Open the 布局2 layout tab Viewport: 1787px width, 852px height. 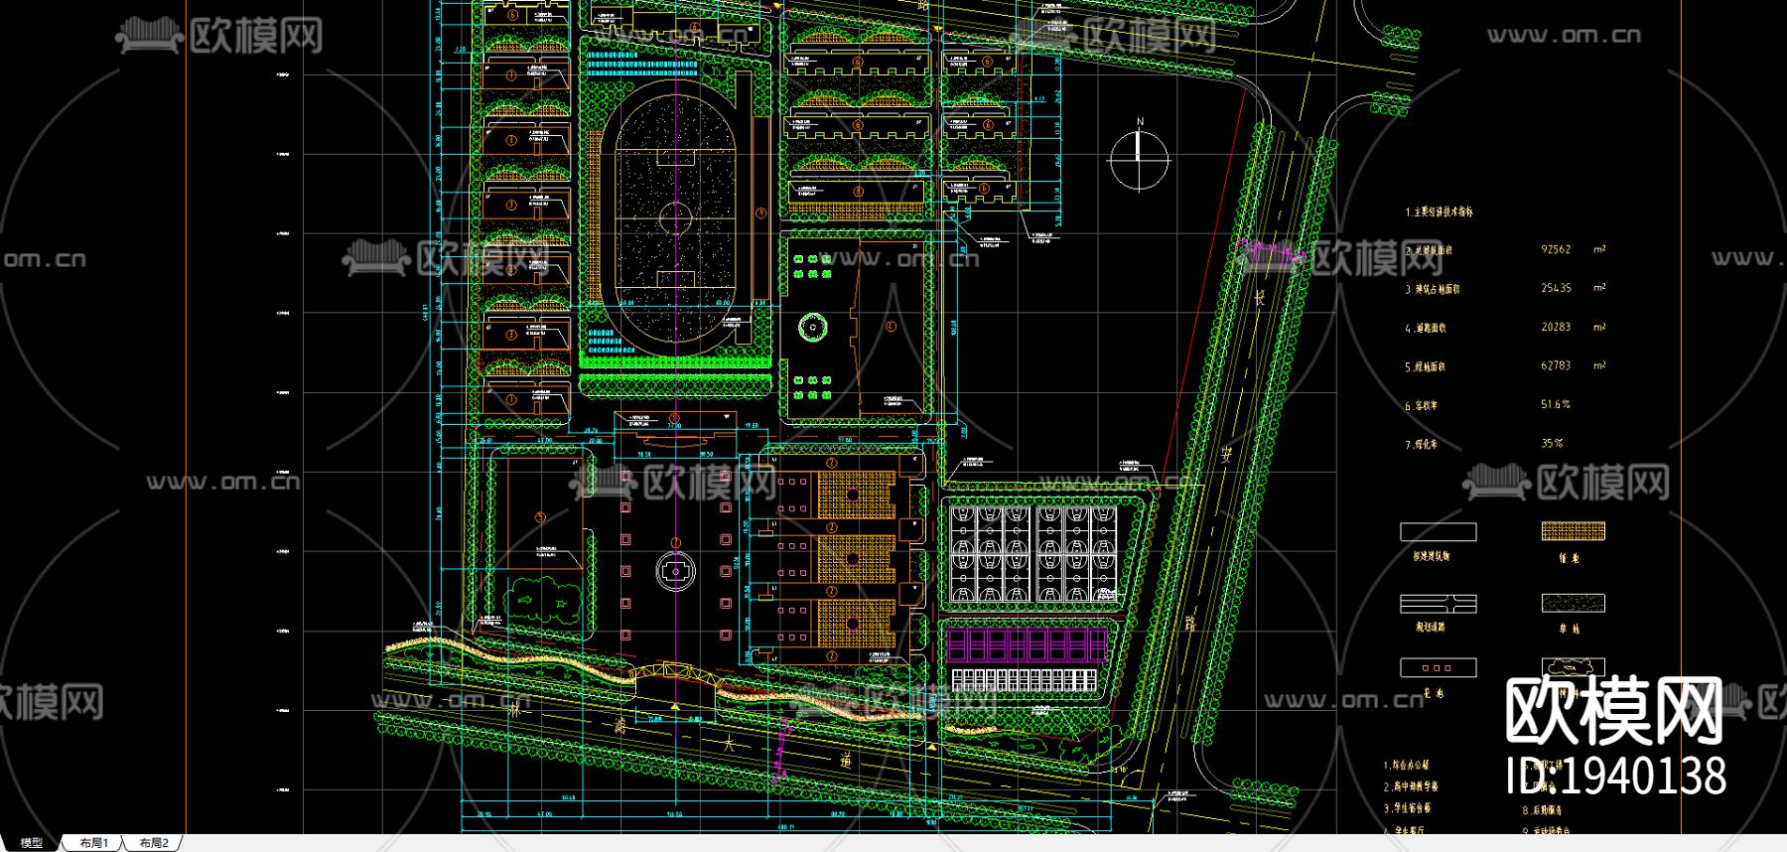point(154,843)
